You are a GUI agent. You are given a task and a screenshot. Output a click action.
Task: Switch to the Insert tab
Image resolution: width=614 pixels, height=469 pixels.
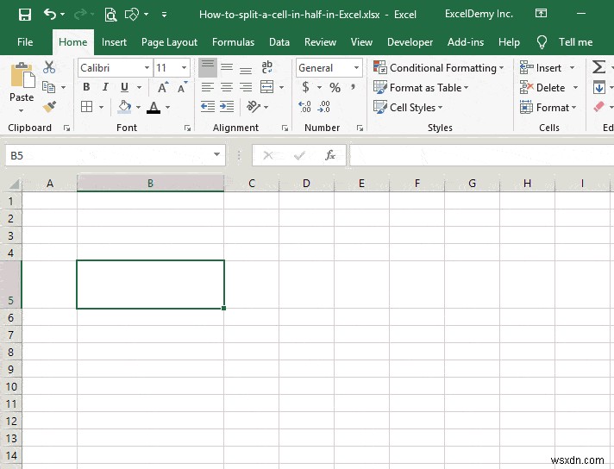114,42
